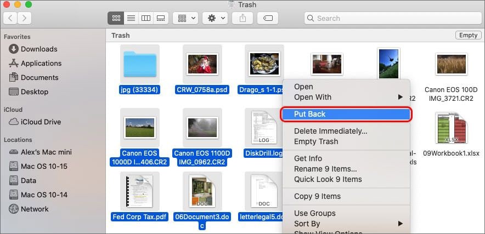Select the red sofa interior photo thumbnail
This screenshot has width=485, height=234.
326,64
